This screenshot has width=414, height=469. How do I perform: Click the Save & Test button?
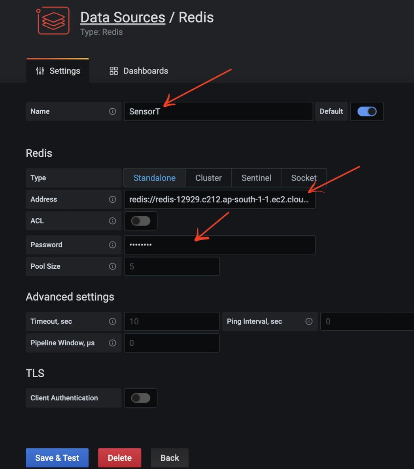57,458
